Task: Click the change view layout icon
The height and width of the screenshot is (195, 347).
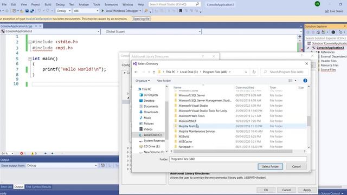Action: pyautogui.click(x=291, y=81)
